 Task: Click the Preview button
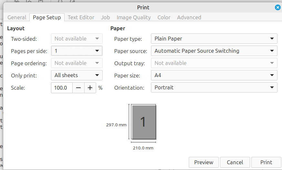point(204,162)
